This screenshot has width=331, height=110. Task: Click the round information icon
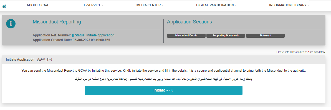coord(11,24)
